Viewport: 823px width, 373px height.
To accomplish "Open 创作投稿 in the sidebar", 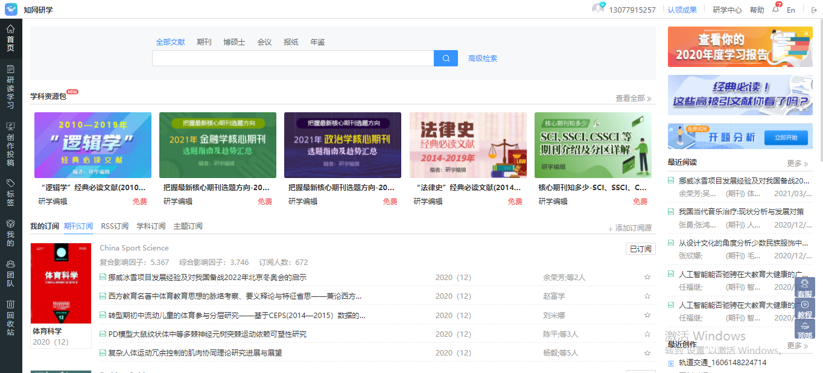I will (x=10, y=144).
